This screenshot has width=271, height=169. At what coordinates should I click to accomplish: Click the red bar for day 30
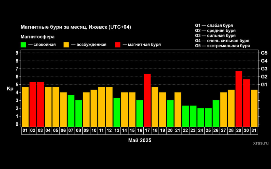247,103
